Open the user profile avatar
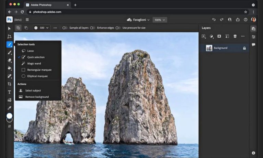The height and width of the screenshot is (158, 263). pyautogui.click(x=253, y=20)
